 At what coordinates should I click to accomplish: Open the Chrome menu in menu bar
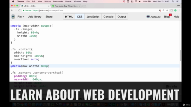tap(20, 1)
